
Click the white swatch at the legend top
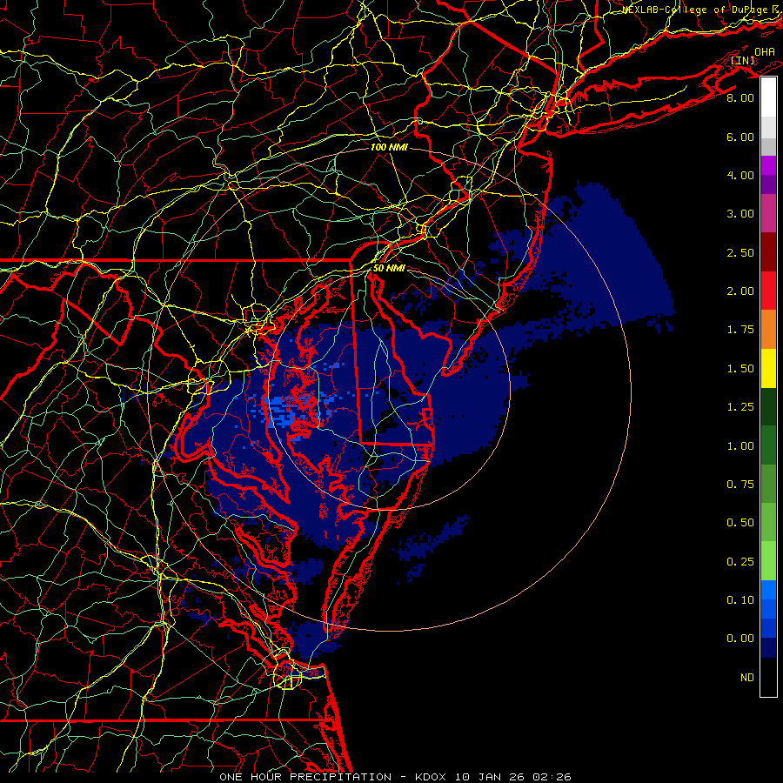click(x=768, y=97)
